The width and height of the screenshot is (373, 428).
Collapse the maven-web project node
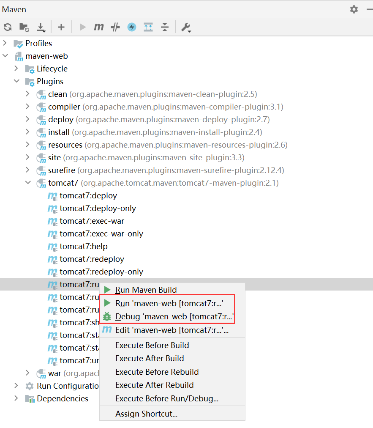tap(5, 56)
